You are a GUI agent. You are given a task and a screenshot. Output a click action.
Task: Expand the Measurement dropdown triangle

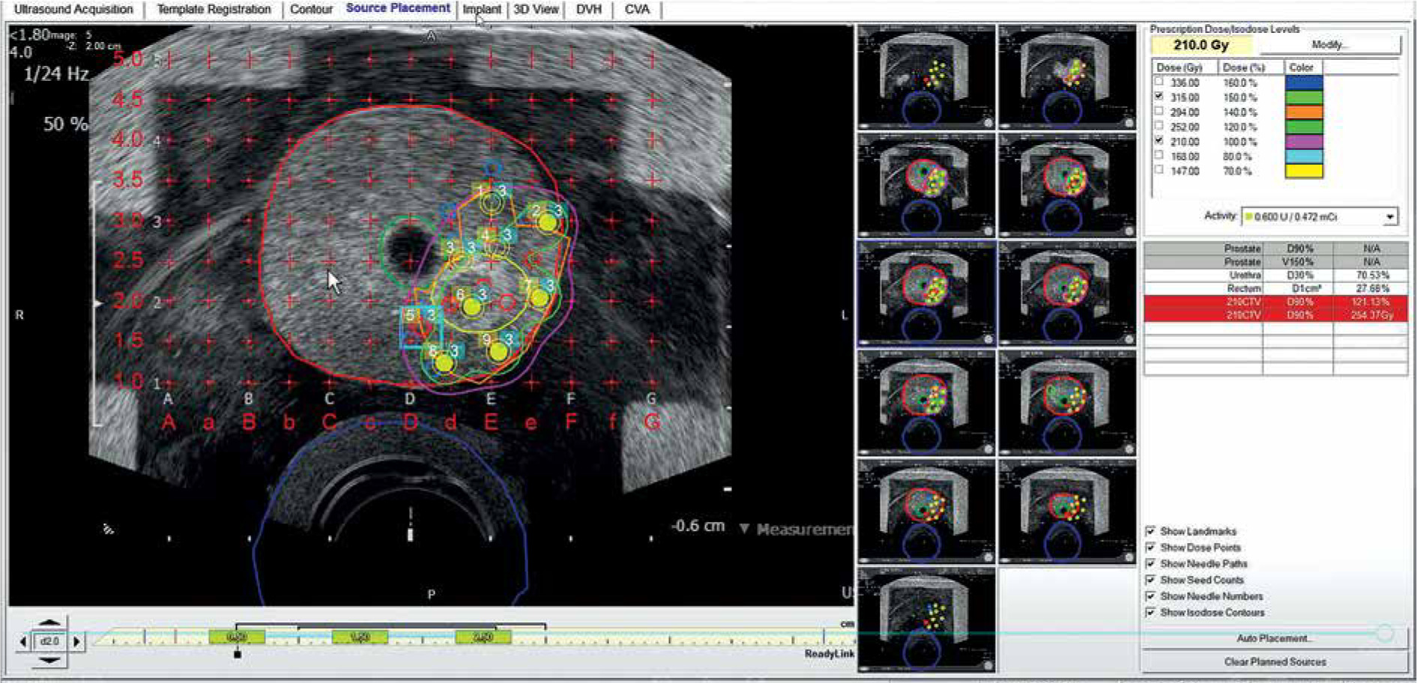coord(744,529)
